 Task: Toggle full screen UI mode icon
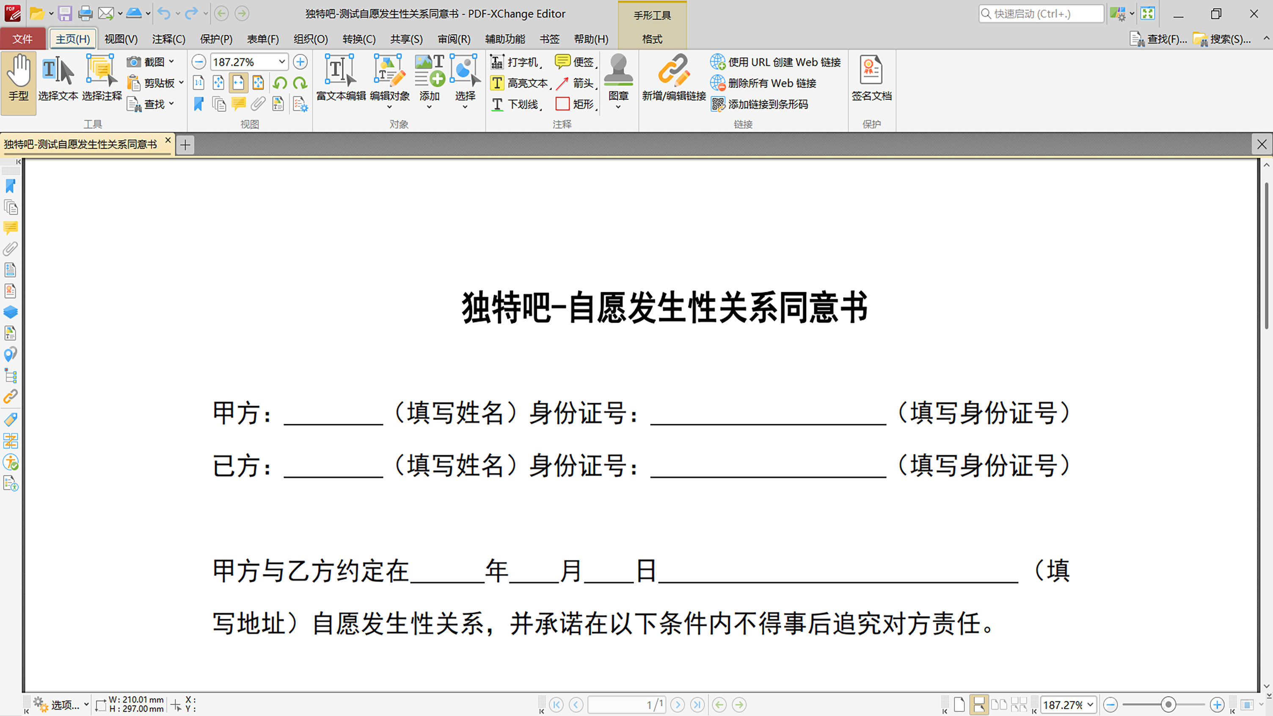[x=1147, y=14]
